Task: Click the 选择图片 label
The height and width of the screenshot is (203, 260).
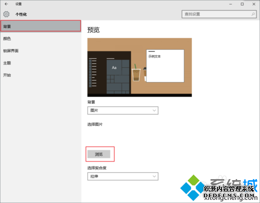Action: [95, 124]
